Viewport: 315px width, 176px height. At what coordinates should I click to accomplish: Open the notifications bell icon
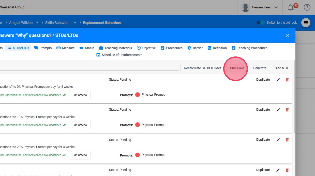[x=291, y=7]
